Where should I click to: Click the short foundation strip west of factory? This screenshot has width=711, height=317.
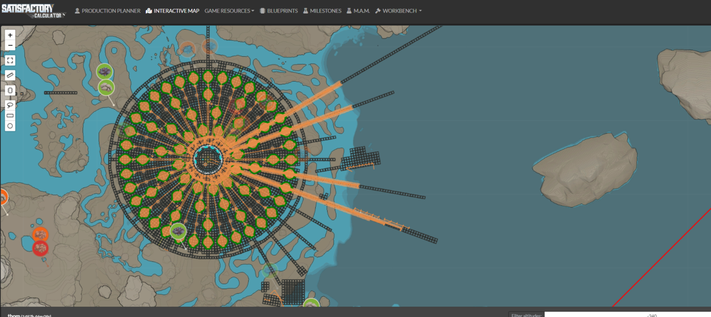click(60, 93)
